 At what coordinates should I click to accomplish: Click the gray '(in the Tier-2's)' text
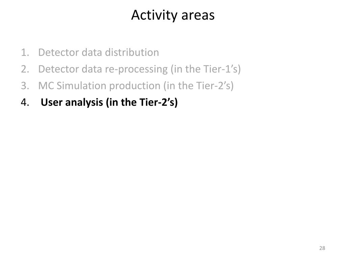[199, 86]
